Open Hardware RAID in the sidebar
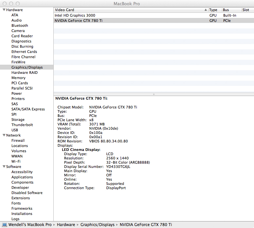 coord(25,73)
